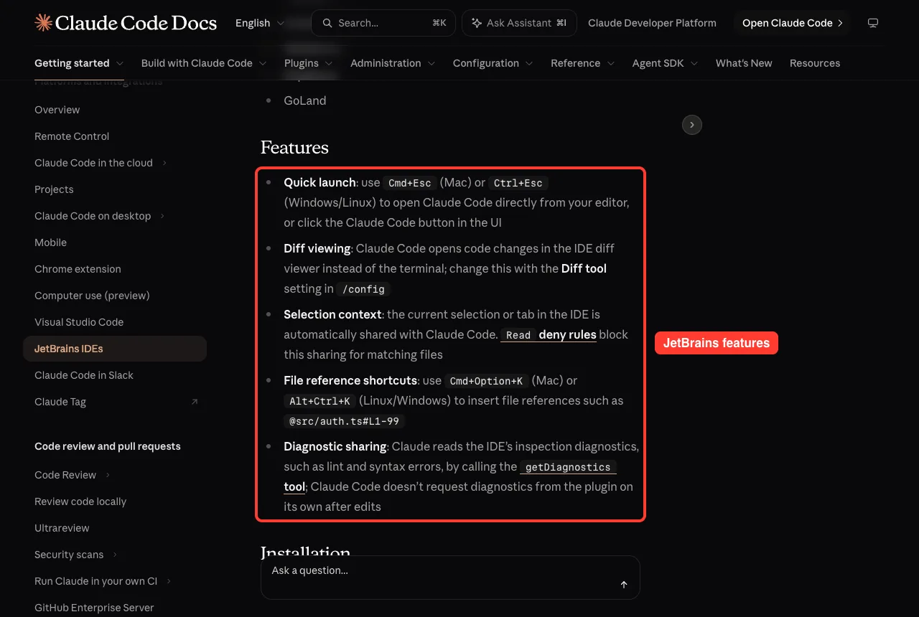Image resolution: width=919 pixels, height=617 pixels.
Task: Go to the Resources tab
Action: (815, 63)
